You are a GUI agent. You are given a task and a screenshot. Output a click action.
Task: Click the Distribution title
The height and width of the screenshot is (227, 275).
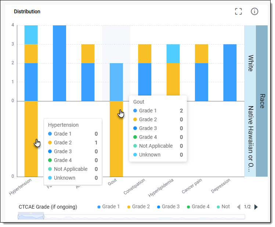tap(27, 12)
